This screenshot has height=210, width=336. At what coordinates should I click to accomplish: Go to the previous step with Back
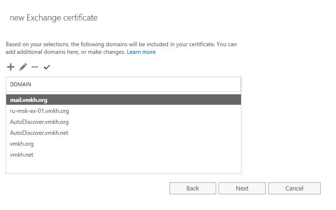pos(193,188)
